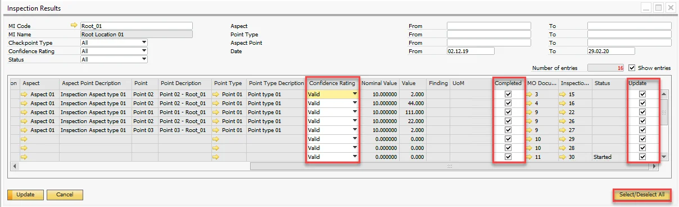Viewport: 679px width, 207px height.
Task: Open Aspect 01 link arrow in Inspection 22 row
Action: [25, 112]
